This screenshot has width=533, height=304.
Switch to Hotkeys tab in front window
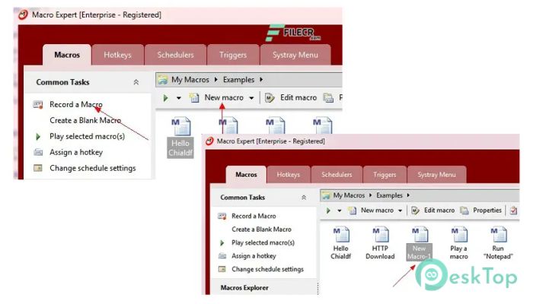(289, 174)
